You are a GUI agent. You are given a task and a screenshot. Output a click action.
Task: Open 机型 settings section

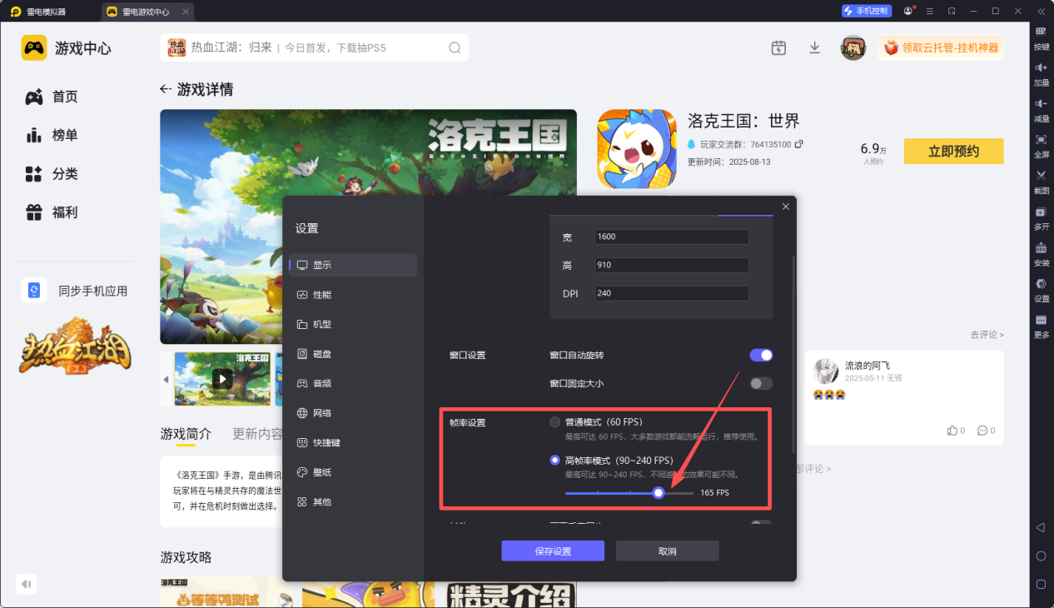(x=353, y=324)
